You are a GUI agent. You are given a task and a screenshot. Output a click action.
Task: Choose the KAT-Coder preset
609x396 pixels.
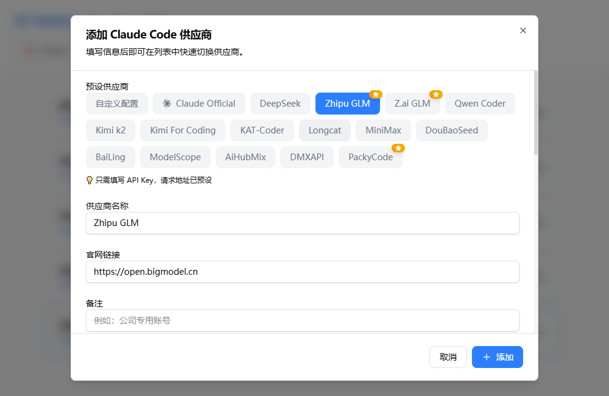(262, 130)
